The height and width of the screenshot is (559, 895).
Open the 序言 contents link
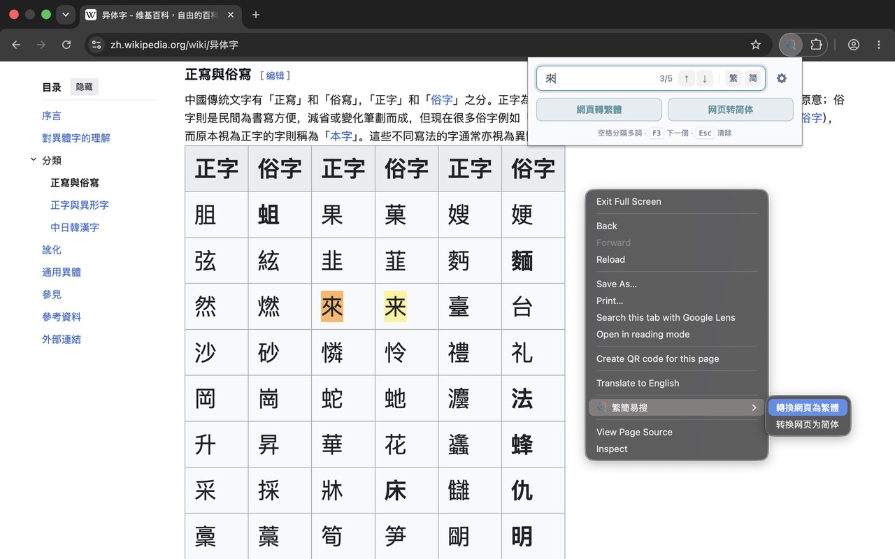click(x=52, y=115)
